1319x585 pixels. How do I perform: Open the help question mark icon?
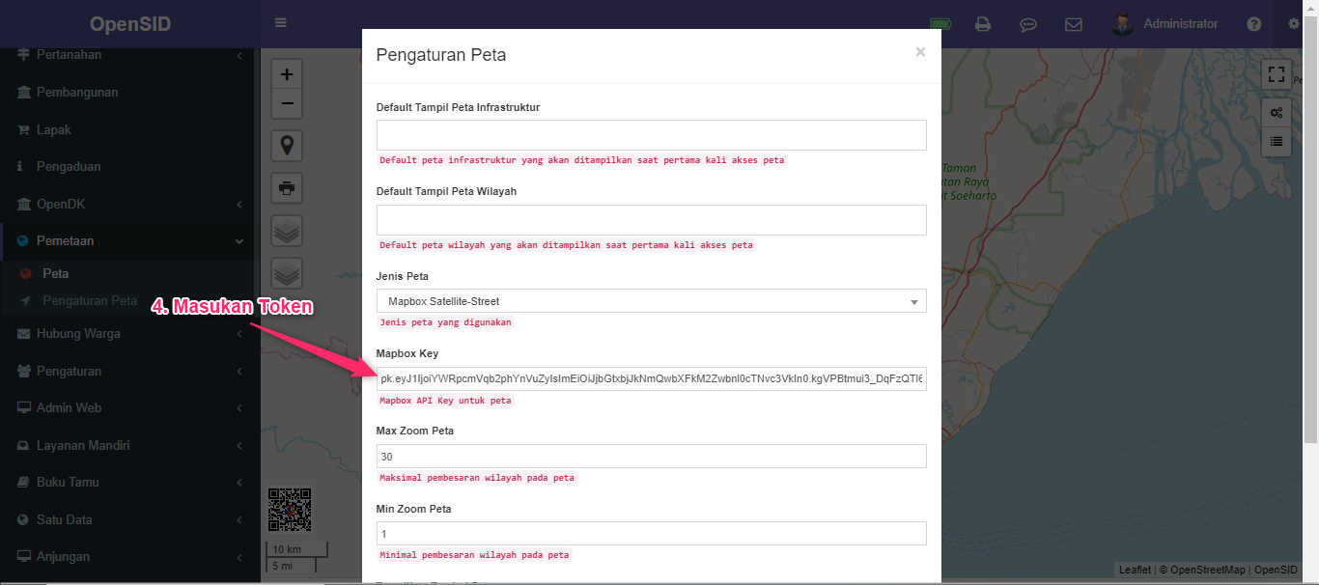[1253, 24]
